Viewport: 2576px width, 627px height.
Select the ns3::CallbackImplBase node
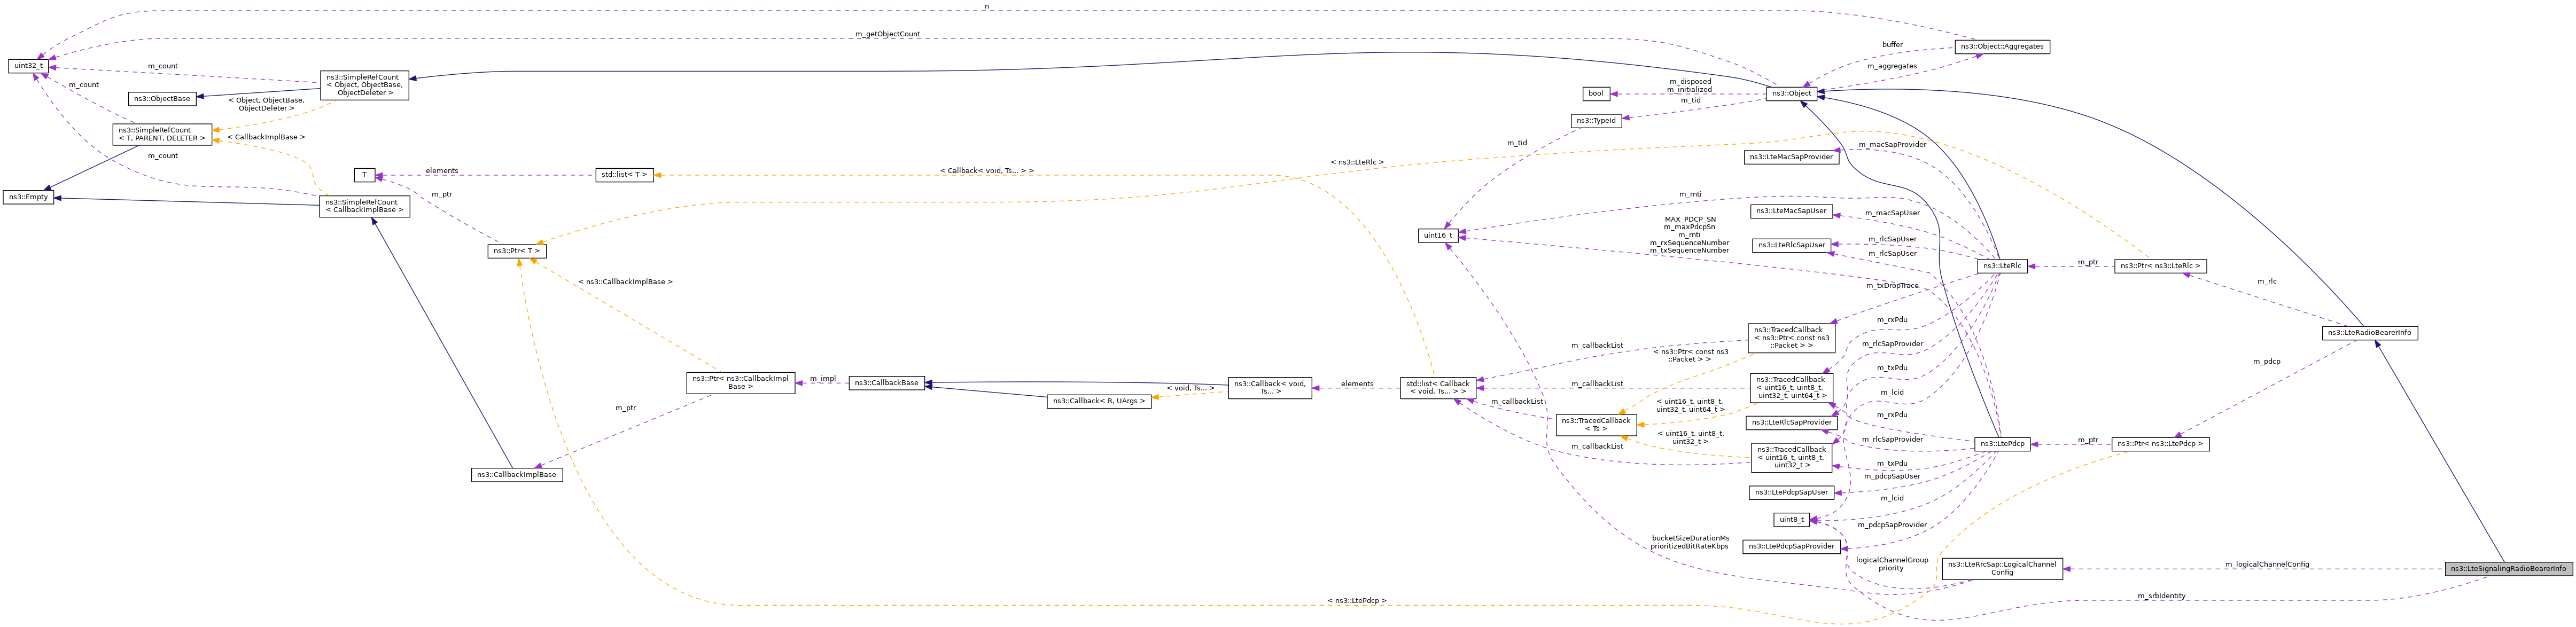516,475
